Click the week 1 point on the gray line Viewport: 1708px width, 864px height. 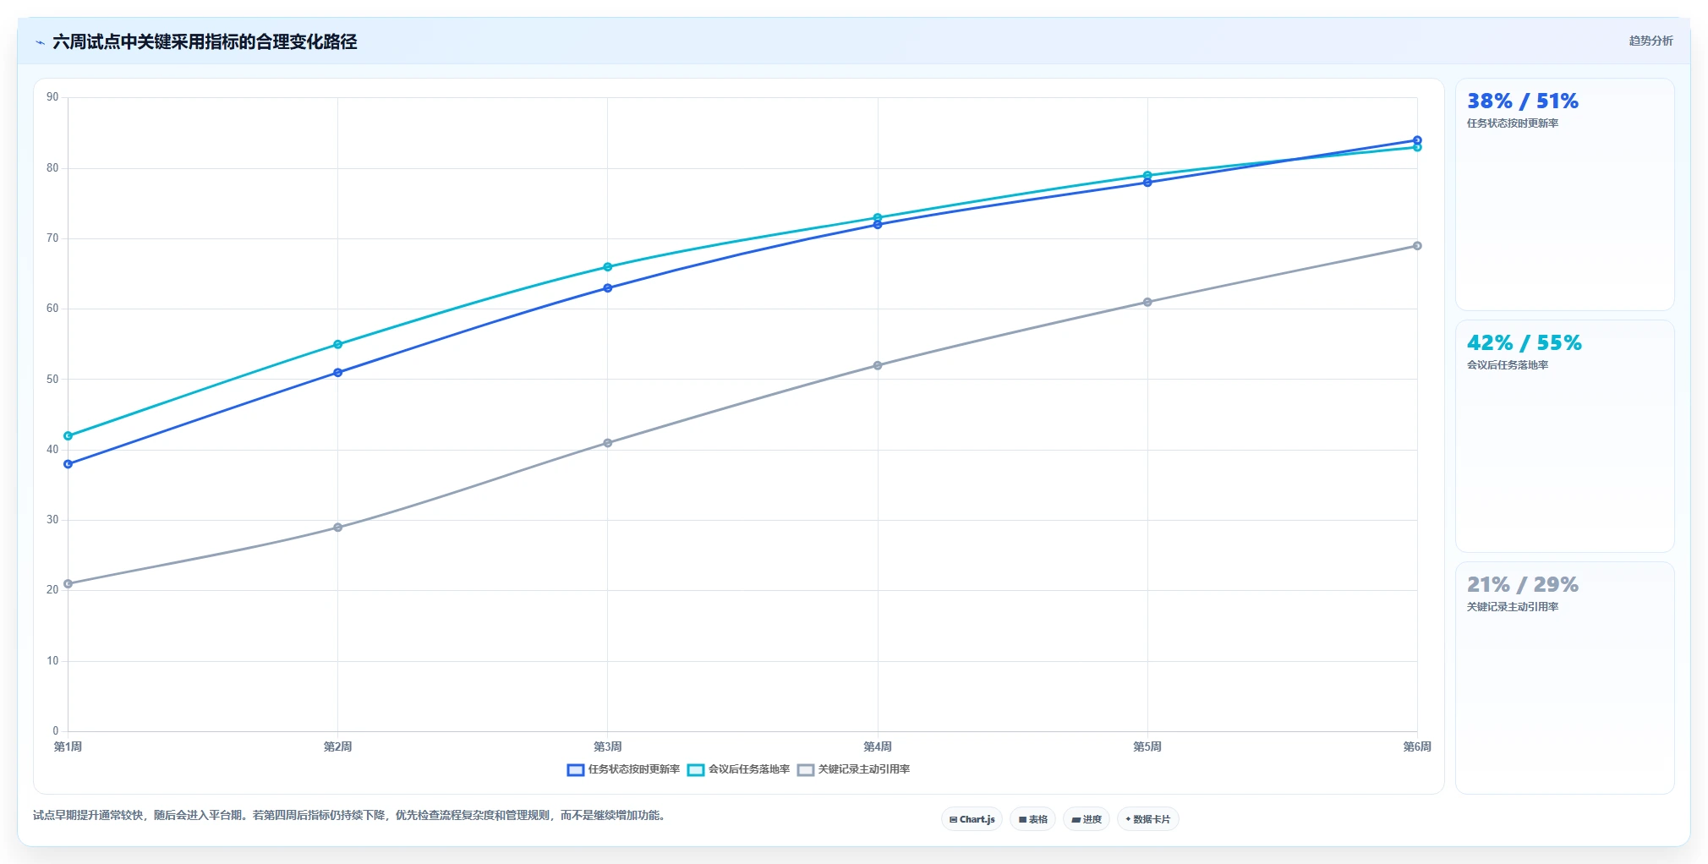pos(68,584)
